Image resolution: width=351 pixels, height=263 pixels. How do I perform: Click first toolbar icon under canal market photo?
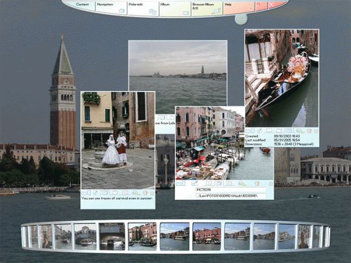(x=181, y=184)
